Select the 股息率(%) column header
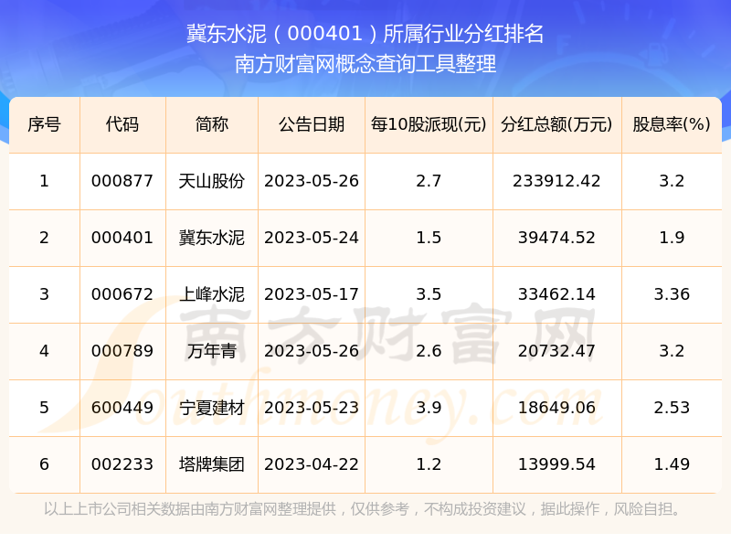The image size is (731, 554). [672, 124]
